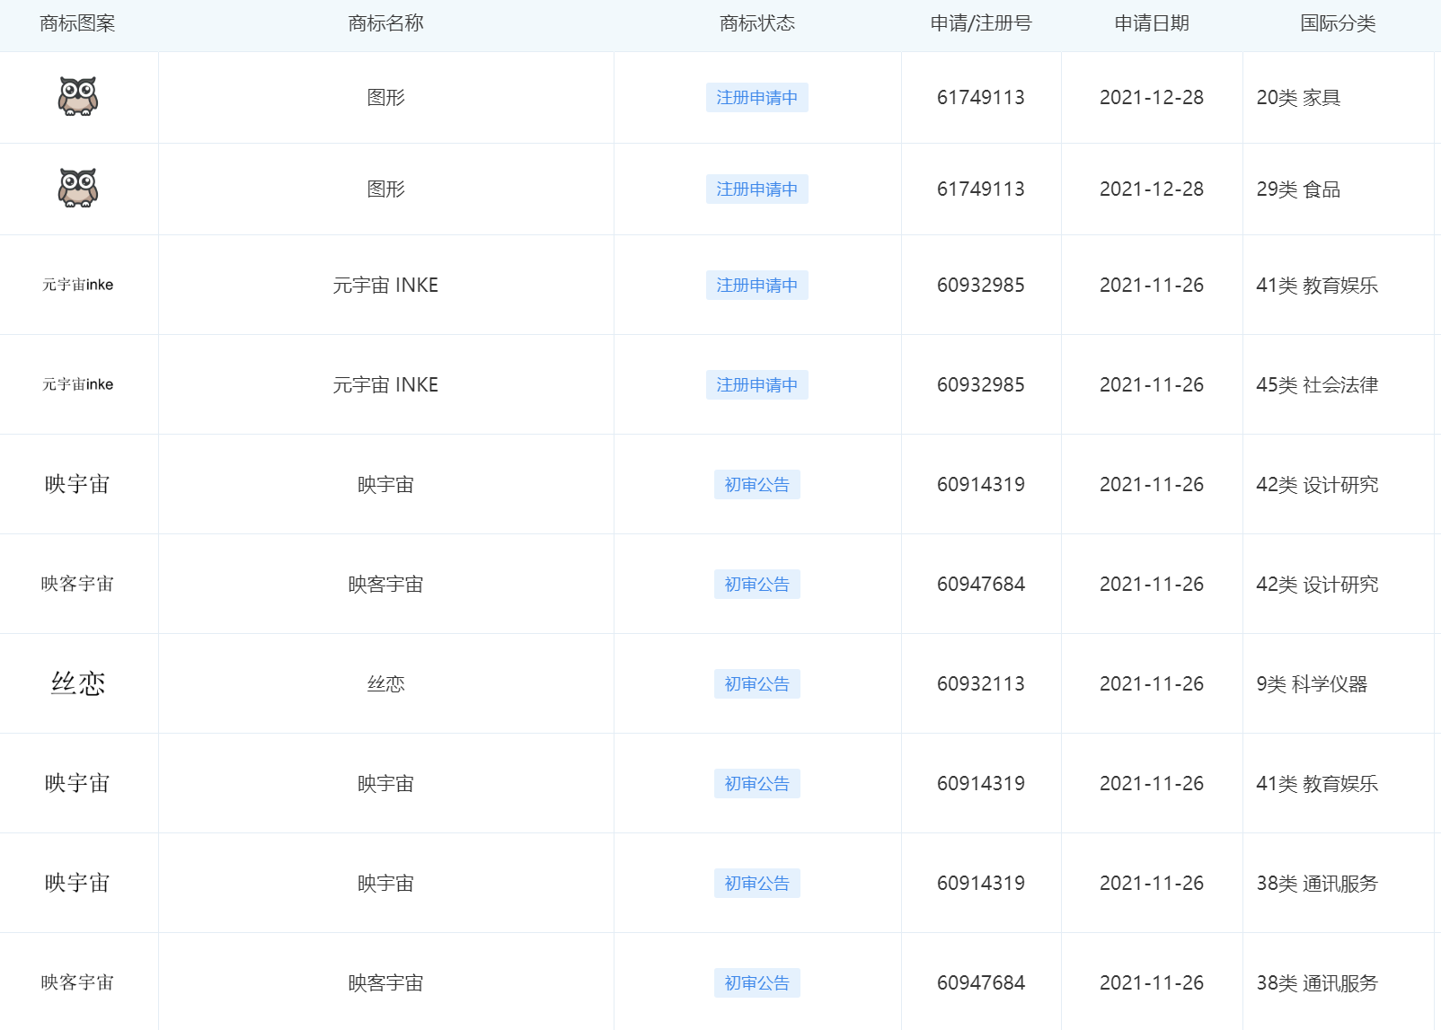Click 41类 教育娱乐 in 映宇宙 row
1441x1030 pixels.
[1317, 783]
